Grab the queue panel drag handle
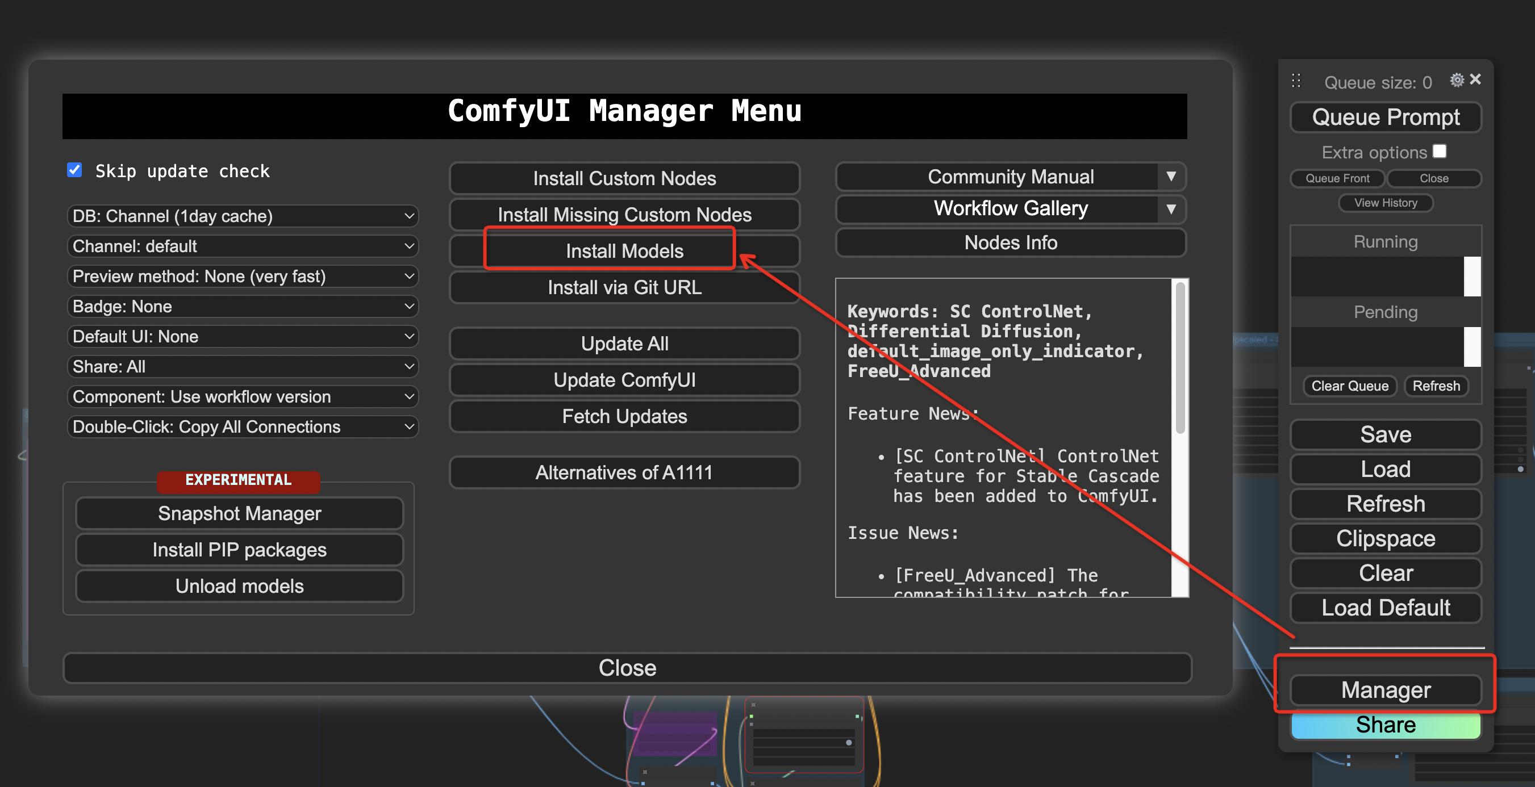Viewport: 1535px width, 787px height. [1296, 81]
